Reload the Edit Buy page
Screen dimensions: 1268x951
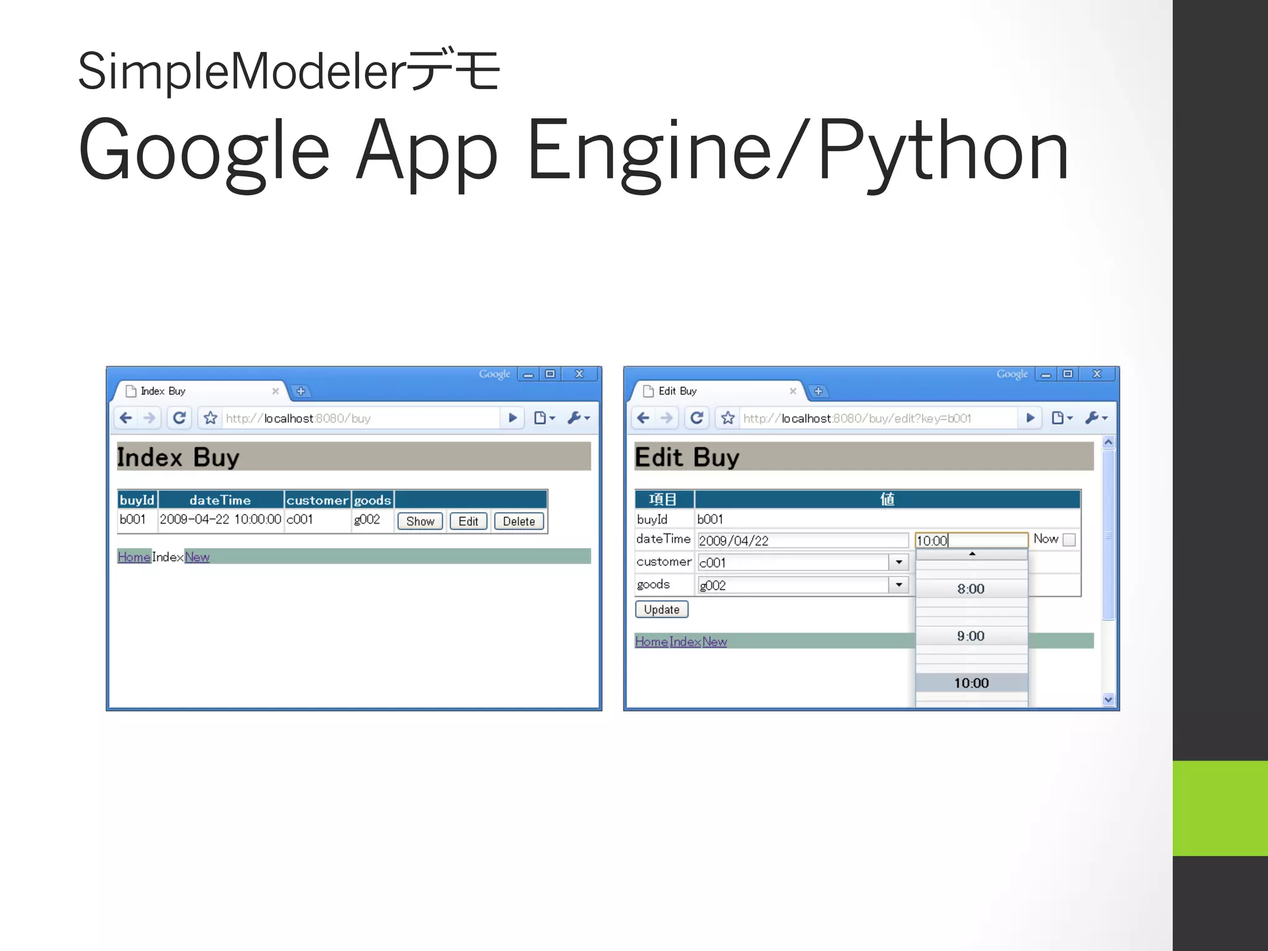697,418
